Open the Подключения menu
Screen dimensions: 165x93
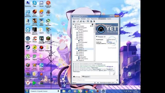pyautogui.click(x=76, y=19)
